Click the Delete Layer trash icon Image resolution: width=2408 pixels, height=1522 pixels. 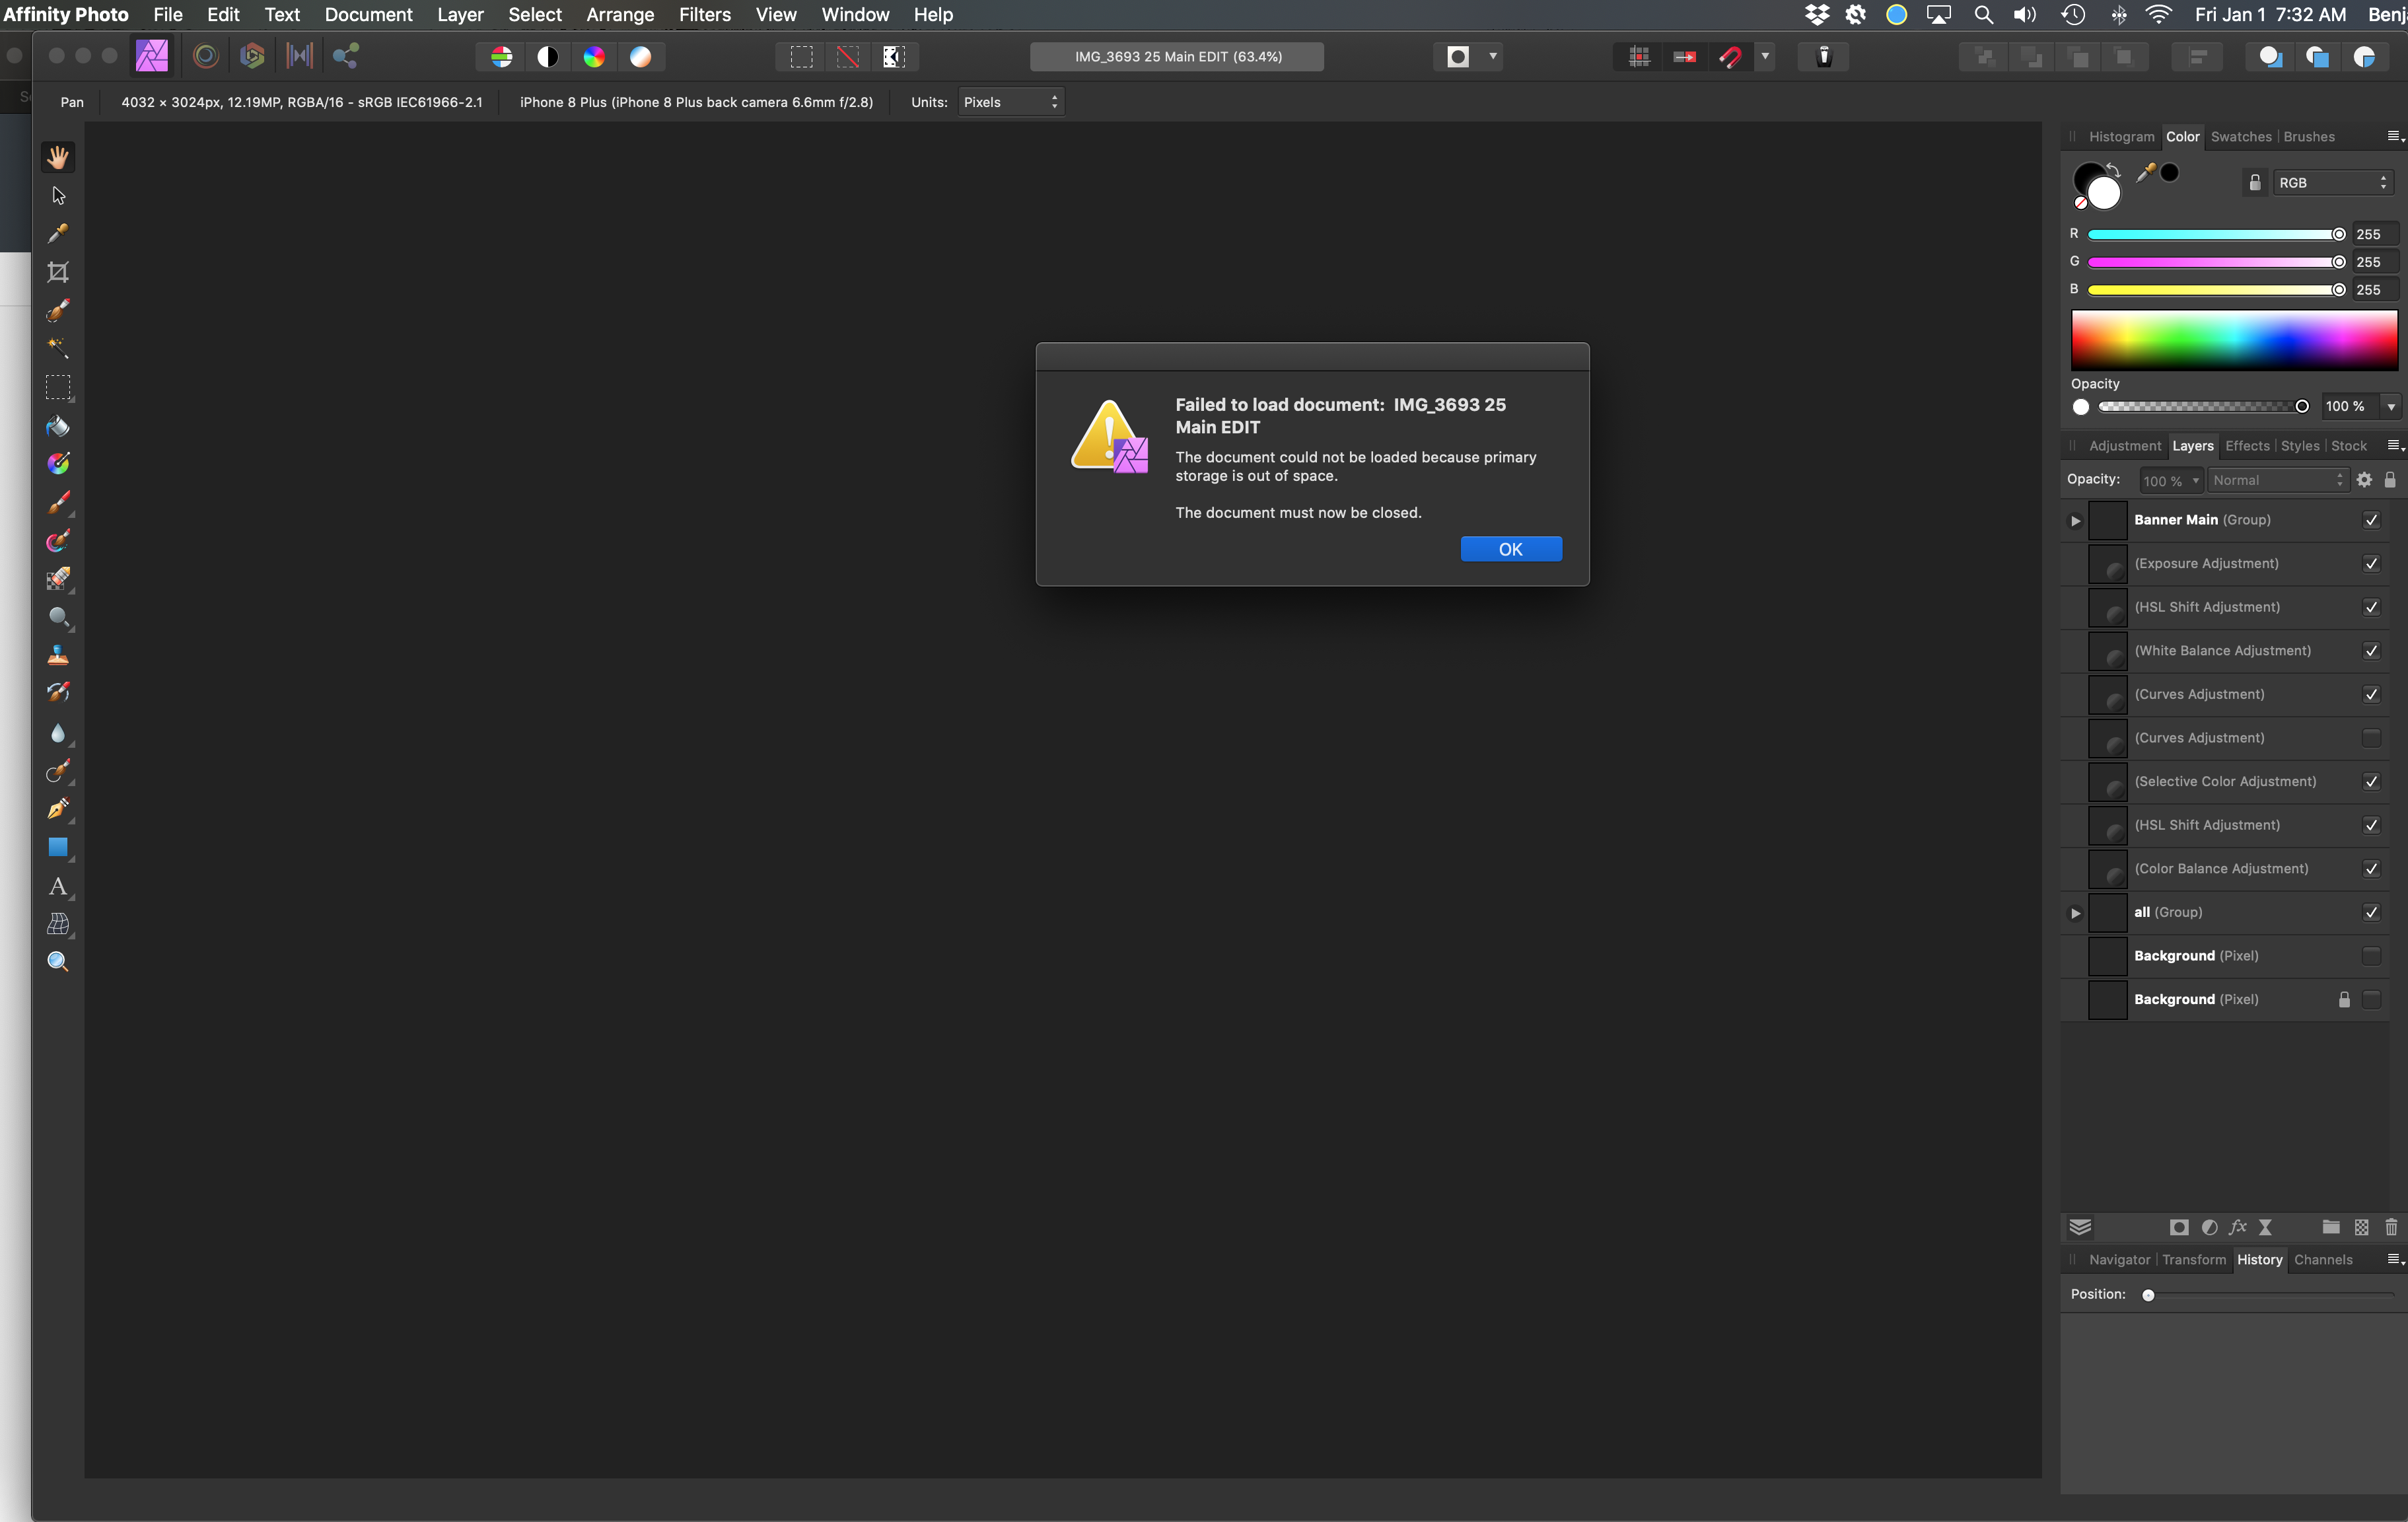pos(2391,1227)
